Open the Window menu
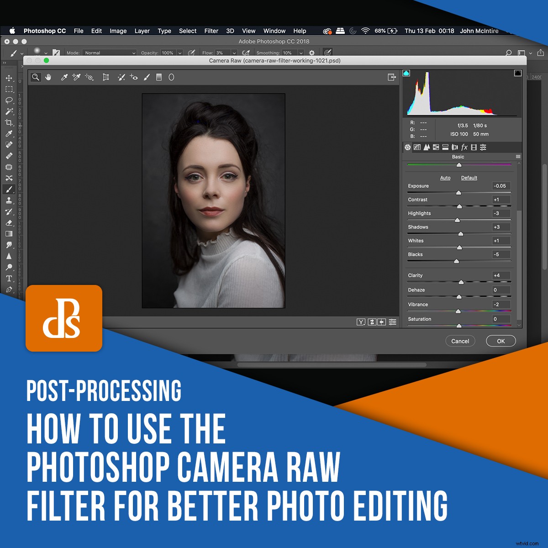548x548 pixels. [274, 31]
